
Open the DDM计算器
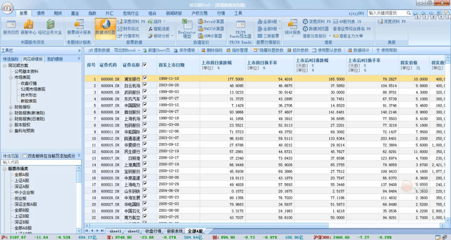(210, 36)
